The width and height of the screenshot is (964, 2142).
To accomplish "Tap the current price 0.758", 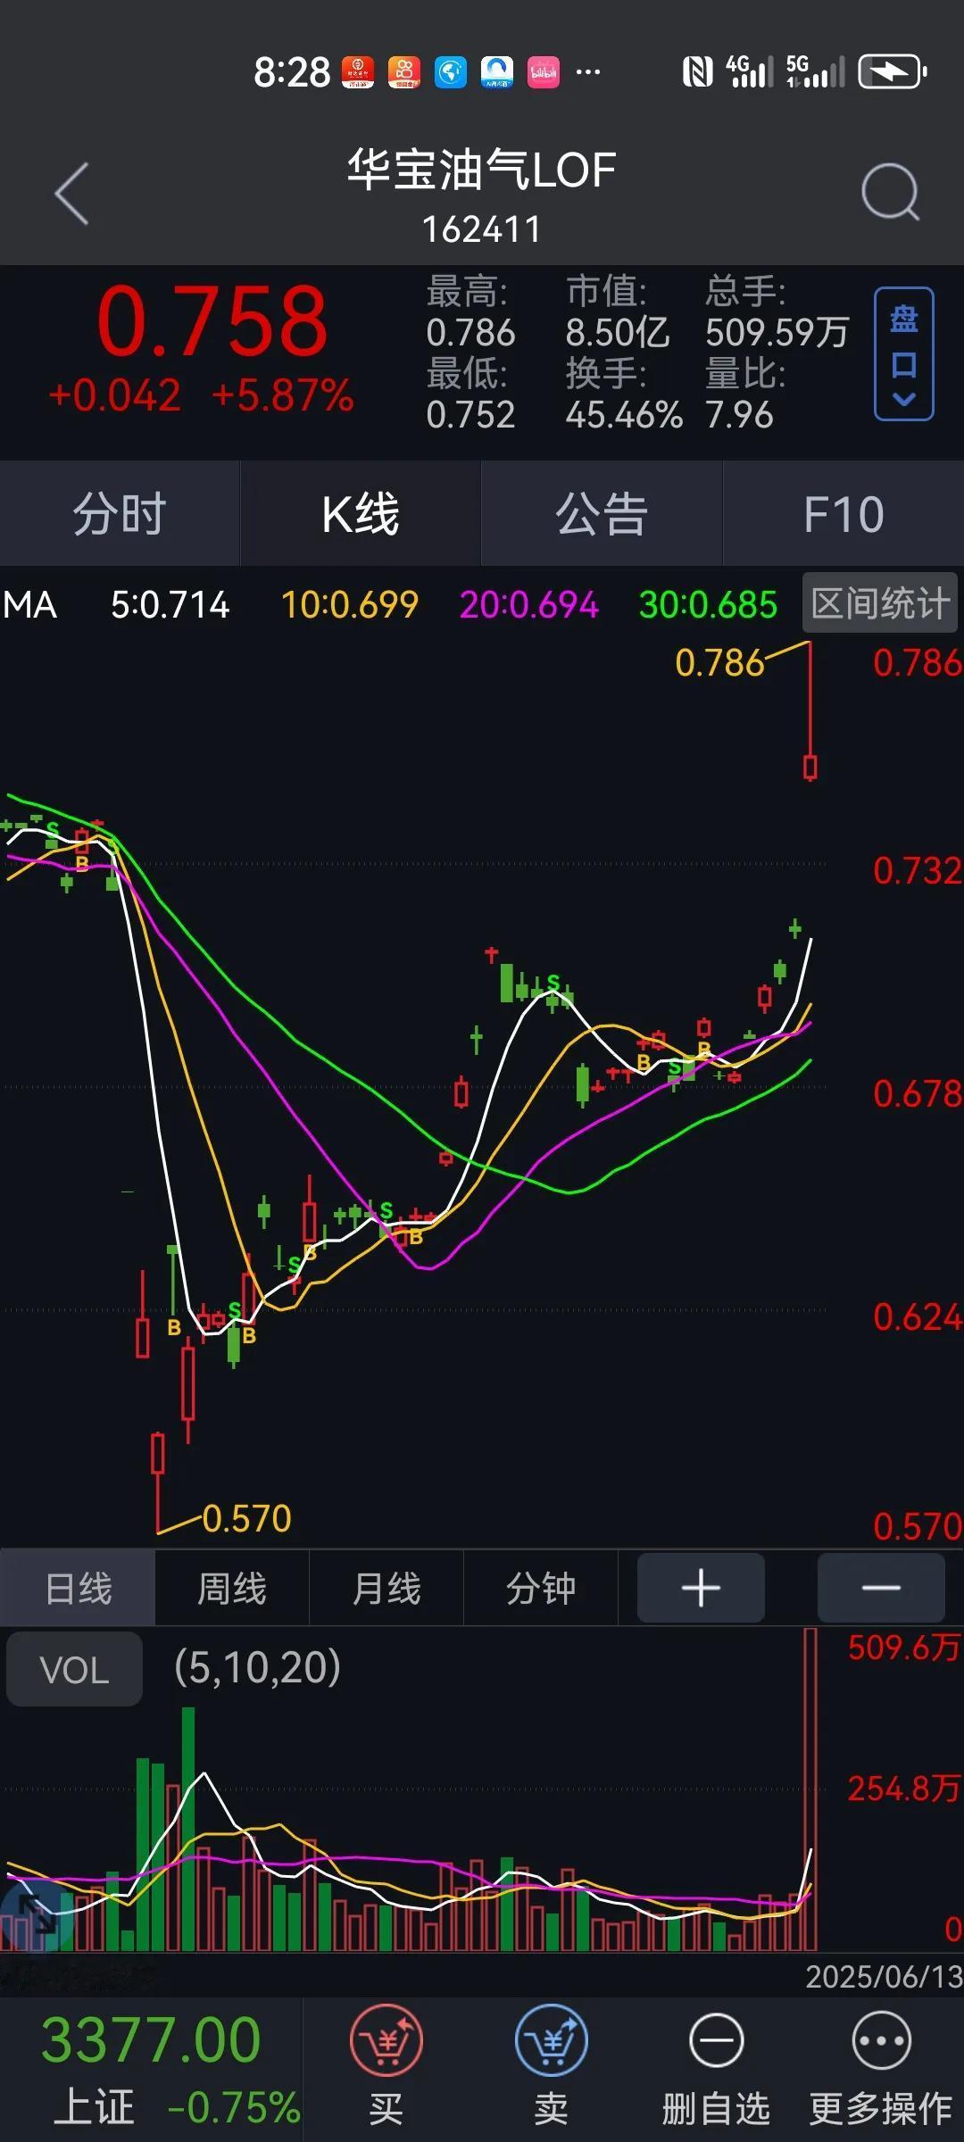I will 212,321.
